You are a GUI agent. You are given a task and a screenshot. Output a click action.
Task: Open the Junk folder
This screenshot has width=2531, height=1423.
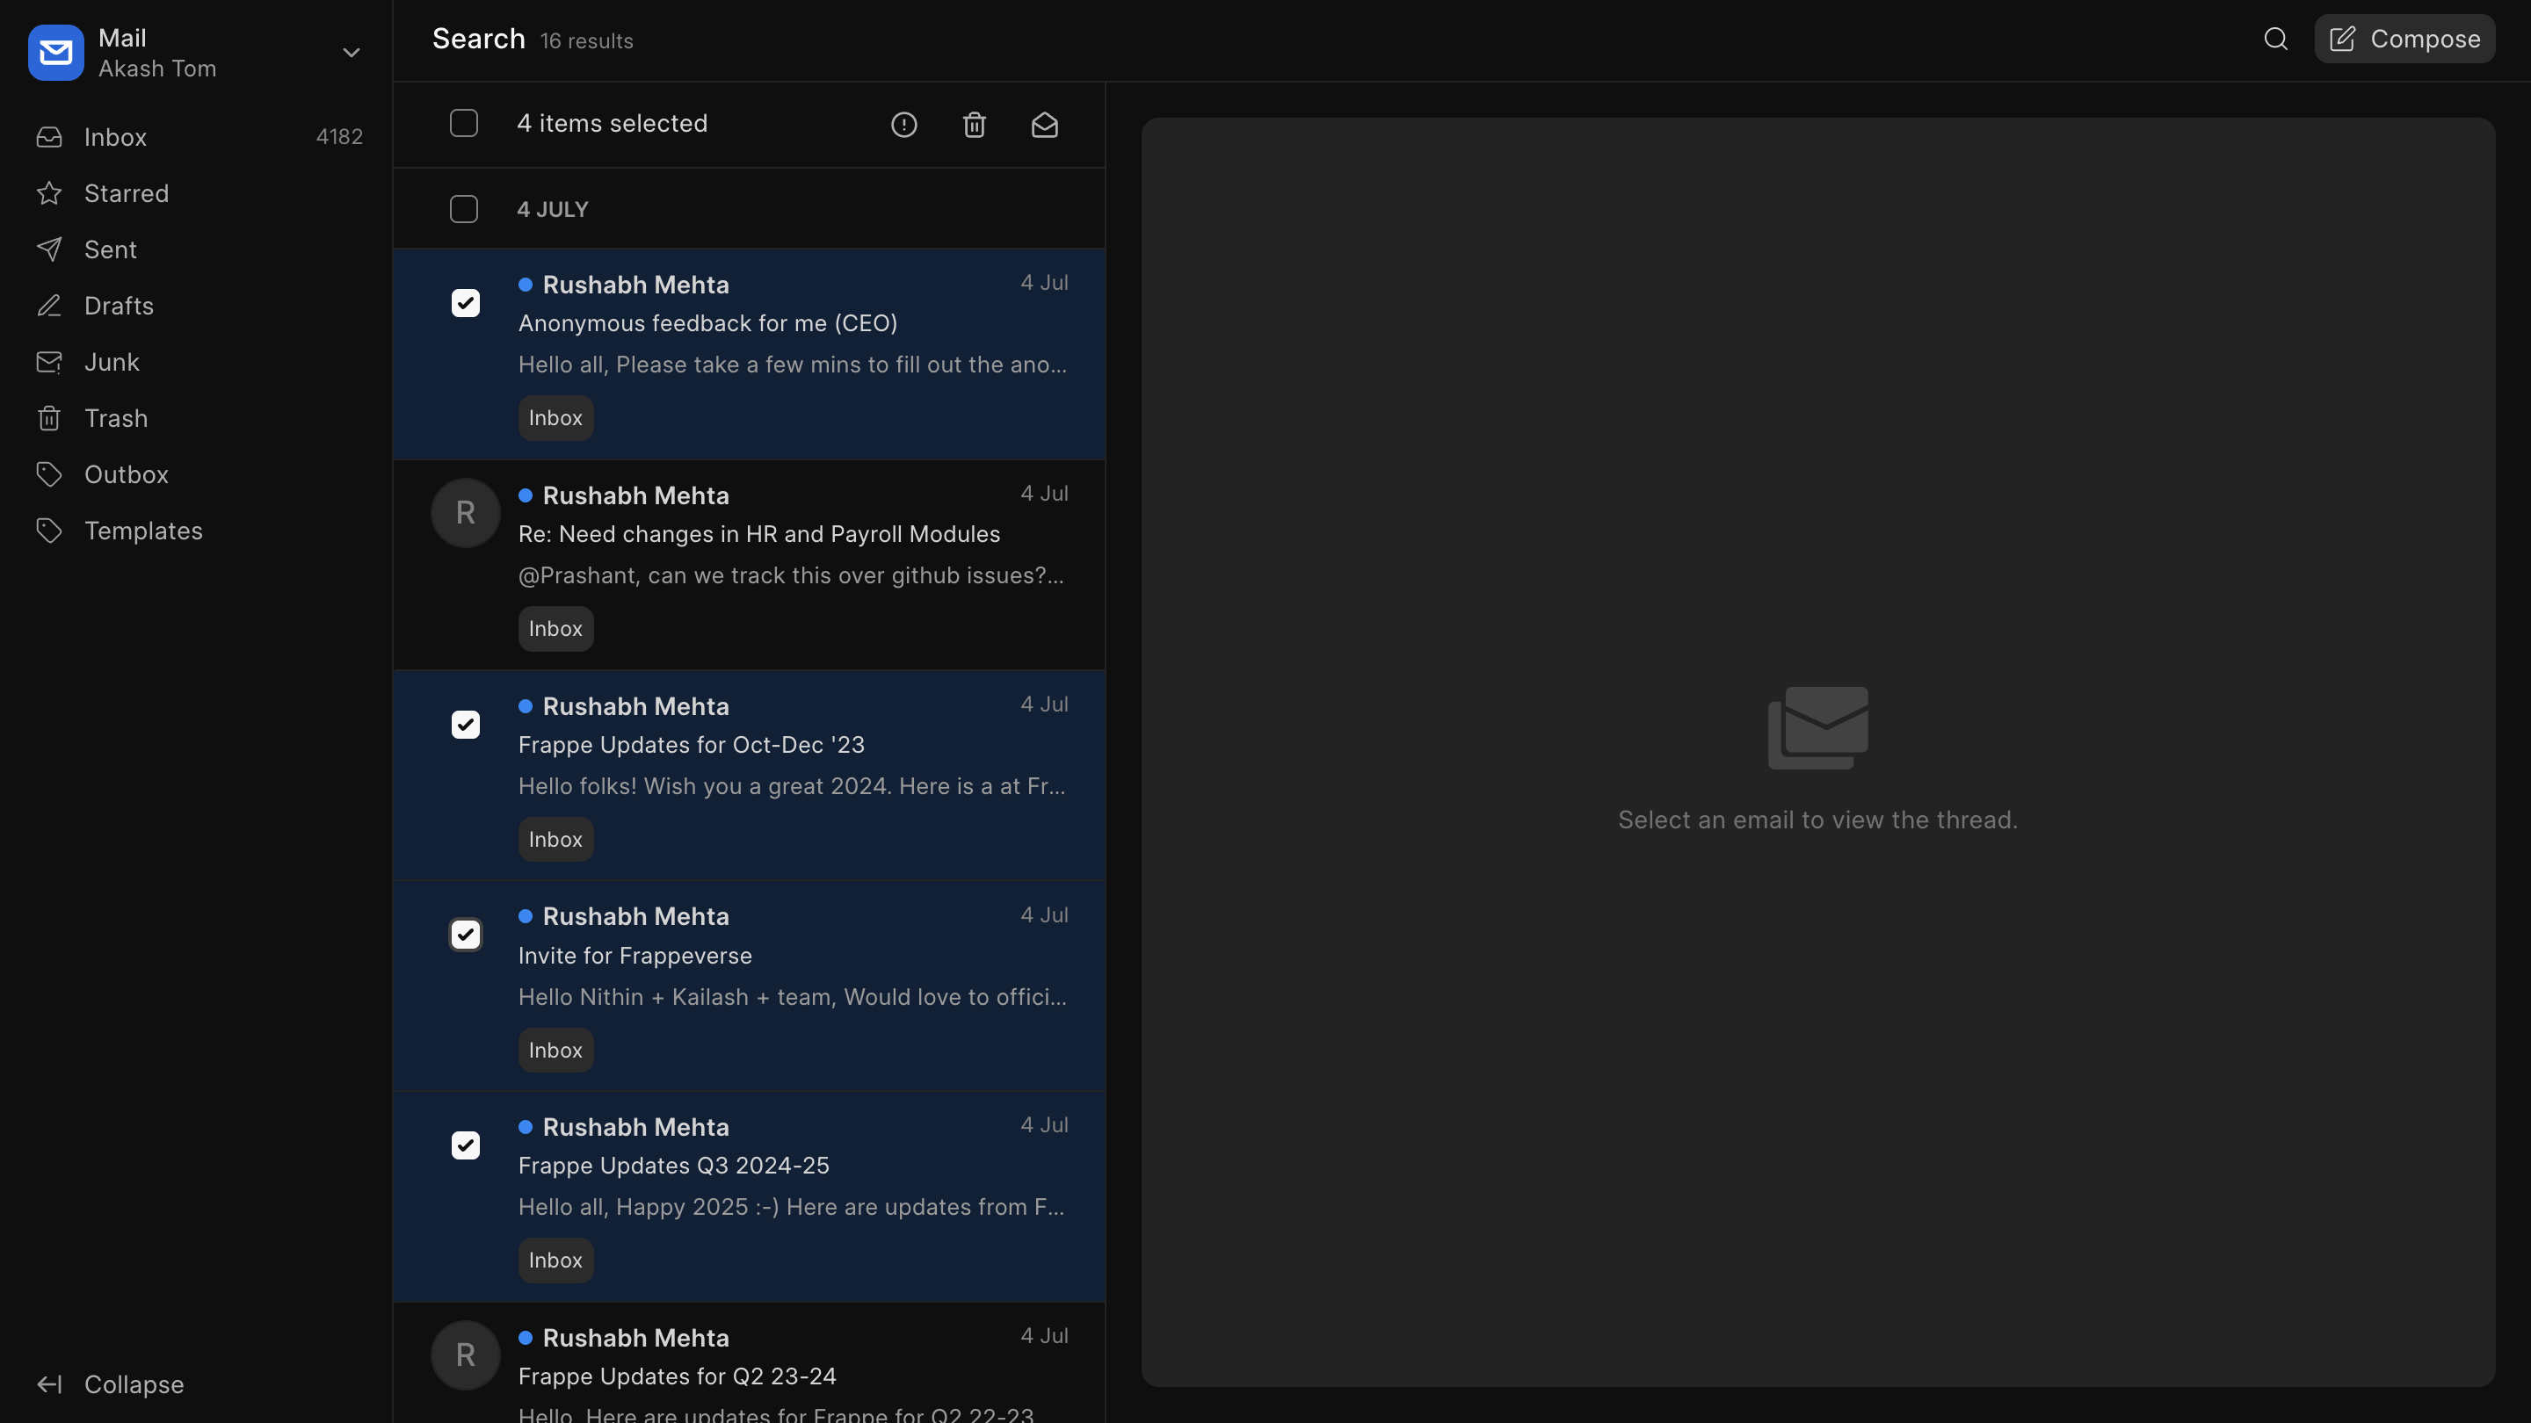111,363
